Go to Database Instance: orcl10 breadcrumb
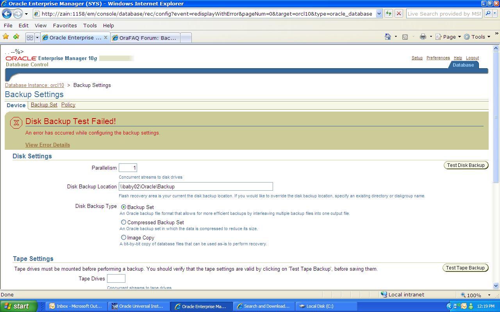Viewport: 500px width, 312px height. pos(34,85)
